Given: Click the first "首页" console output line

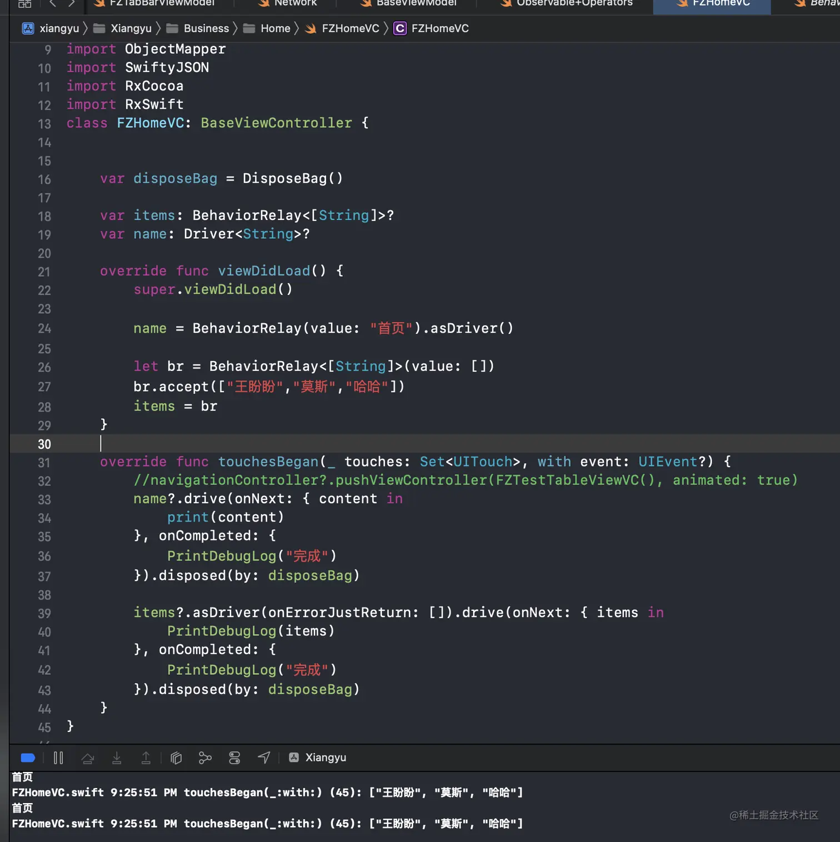Looking at the screenshot, I should tap(22, 777).
